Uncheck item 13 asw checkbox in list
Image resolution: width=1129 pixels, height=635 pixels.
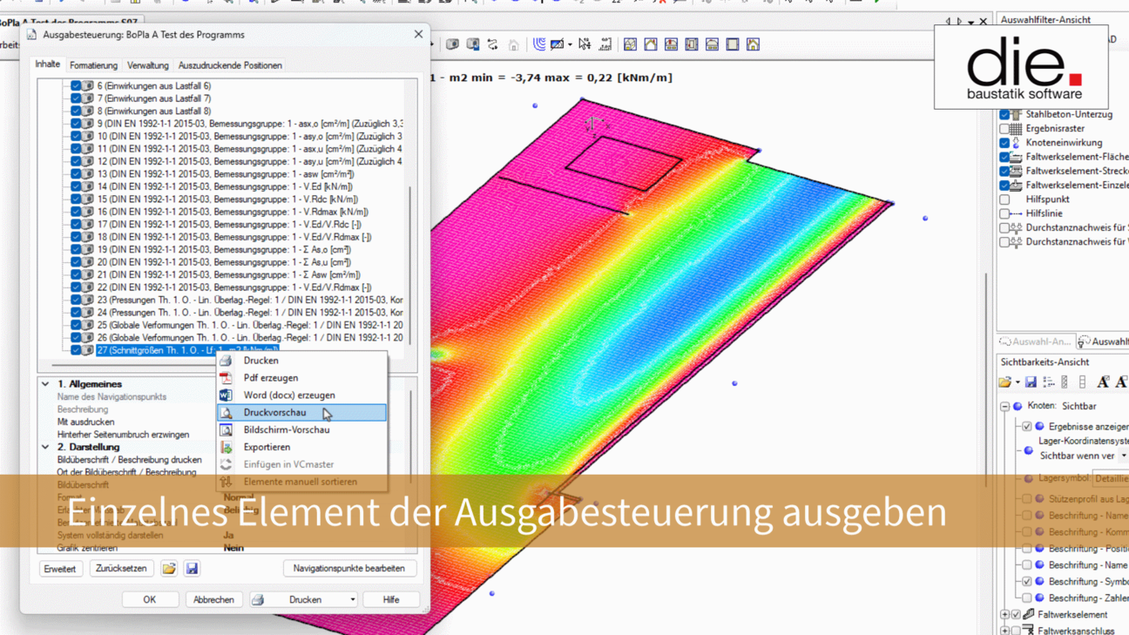[x=76, y=174]
